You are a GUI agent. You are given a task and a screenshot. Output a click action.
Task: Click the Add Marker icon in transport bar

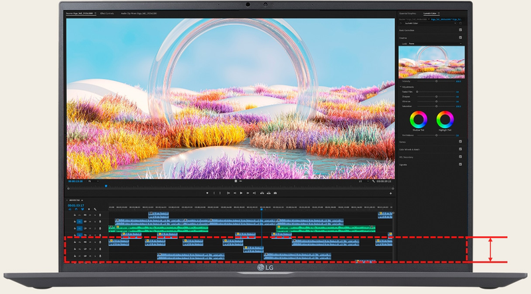tap(206, 193)
